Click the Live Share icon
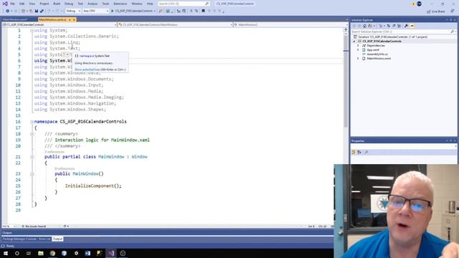459x258 pixels. point(429,11)
